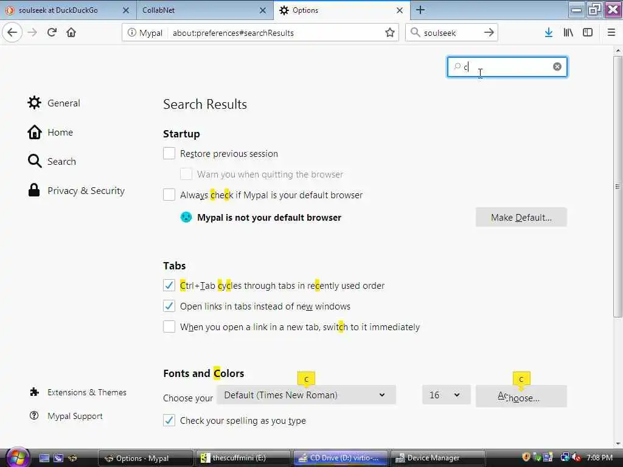Click the security shield tray icon

pyautogui.click(x=526, y=457)
